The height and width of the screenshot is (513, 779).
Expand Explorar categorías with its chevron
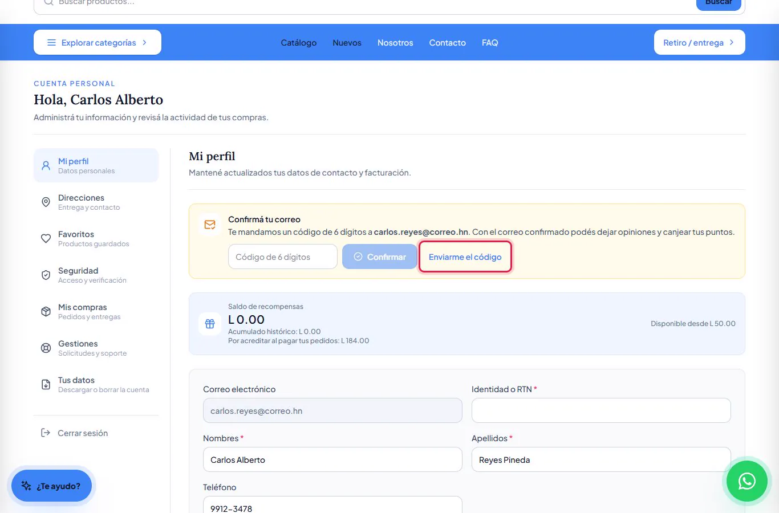point(145,43)
